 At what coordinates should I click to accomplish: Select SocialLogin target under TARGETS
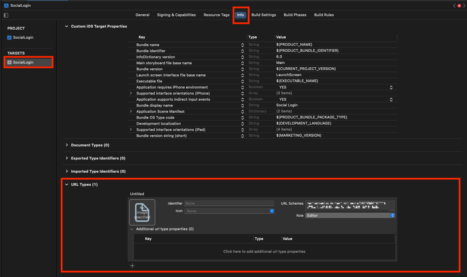click(28, 62)
